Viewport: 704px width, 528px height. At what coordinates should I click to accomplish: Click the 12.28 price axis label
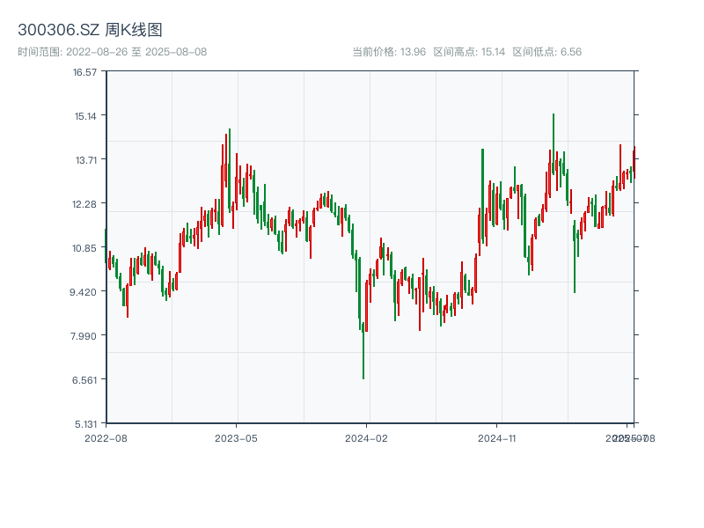(85, 204)
